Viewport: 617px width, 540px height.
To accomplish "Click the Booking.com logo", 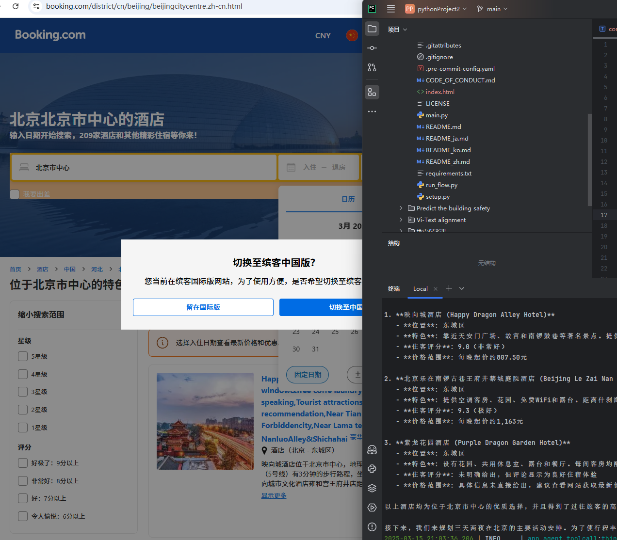I will (x=50, y=35).
